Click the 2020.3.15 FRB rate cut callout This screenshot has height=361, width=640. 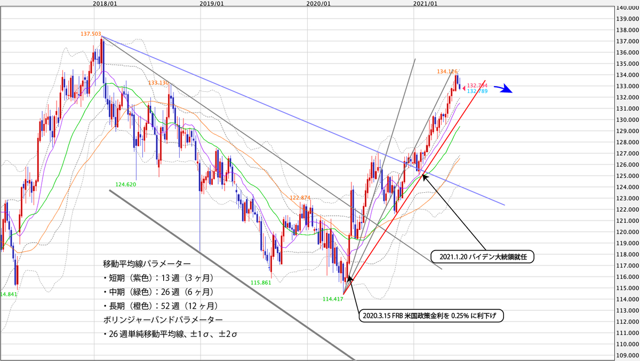[x=433, y=315]
